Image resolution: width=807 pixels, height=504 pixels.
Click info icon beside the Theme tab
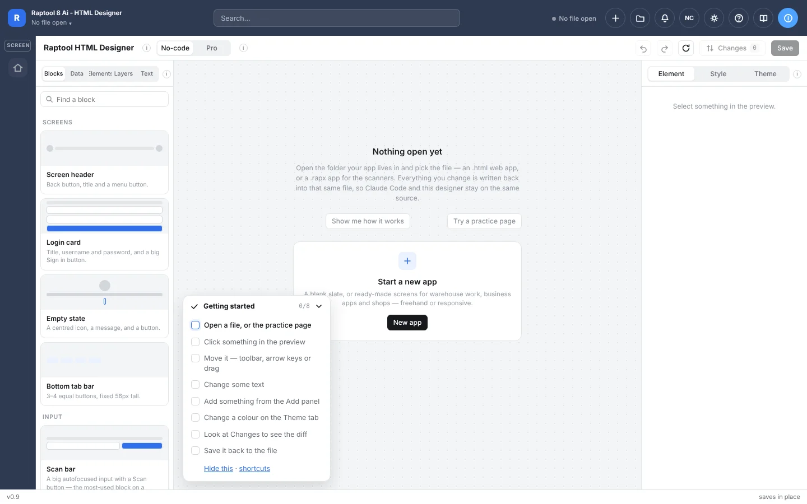[797, 74]
